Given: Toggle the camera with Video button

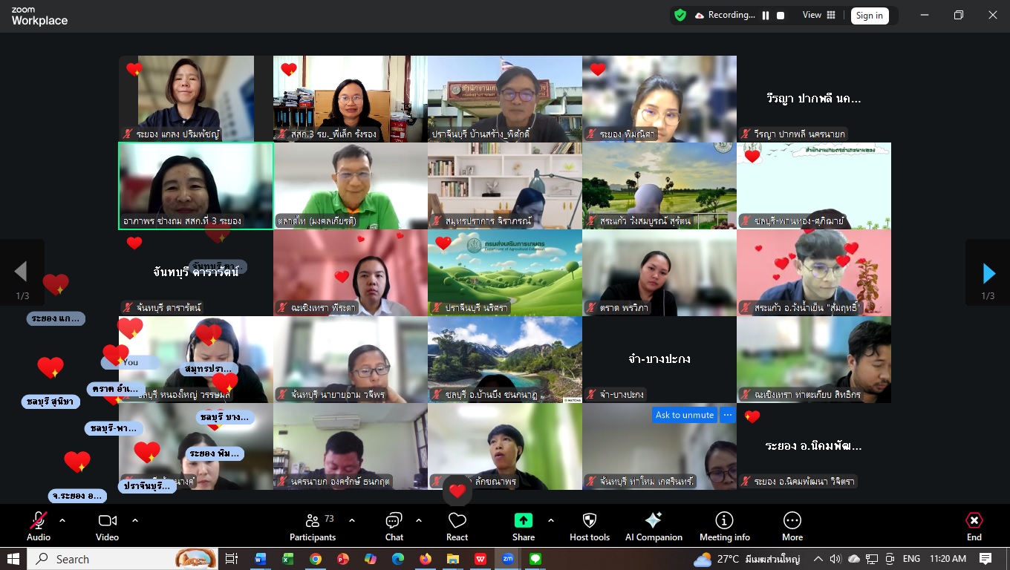Looking at the screenshot, I should coord(108,526).
